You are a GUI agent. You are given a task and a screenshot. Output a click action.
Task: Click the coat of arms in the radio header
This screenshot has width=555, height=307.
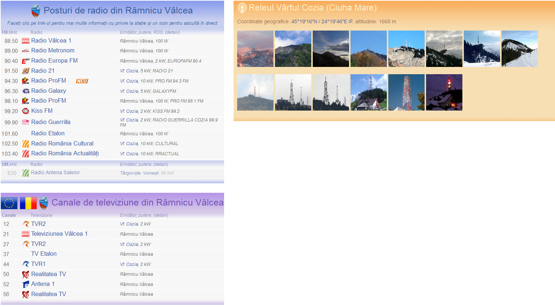pos(36,11)
